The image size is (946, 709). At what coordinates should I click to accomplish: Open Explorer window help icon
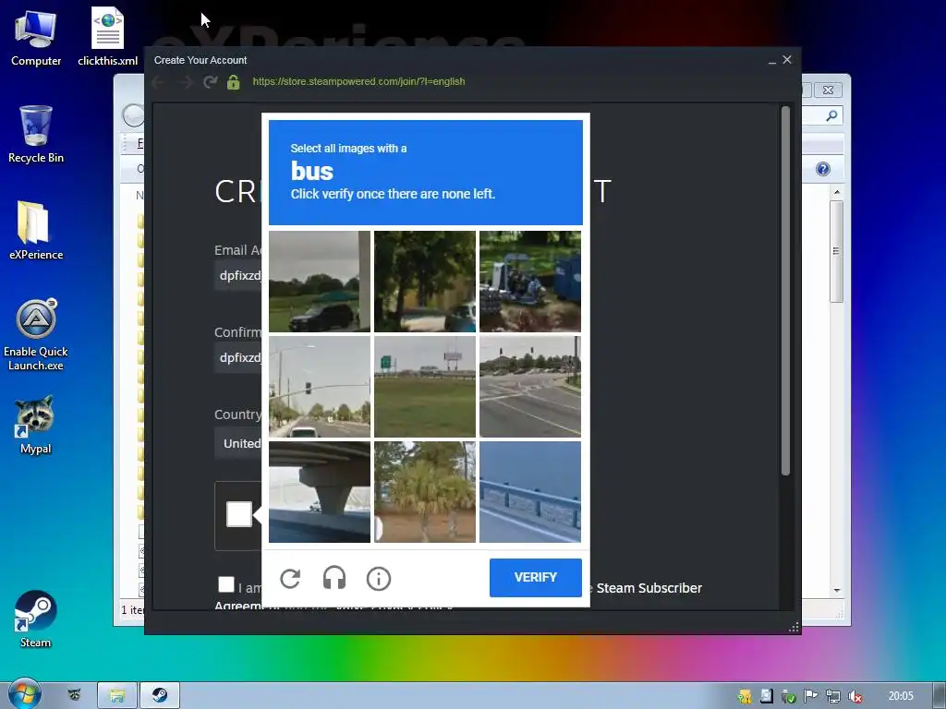(x=823, y=169)
